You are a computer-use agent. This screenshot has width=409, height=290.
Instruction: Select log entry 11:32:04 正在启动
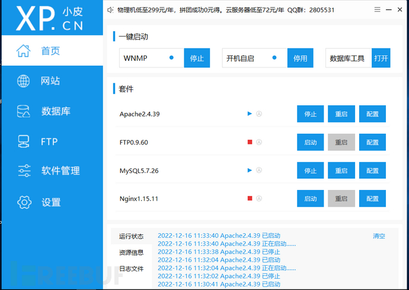[226, 268]
